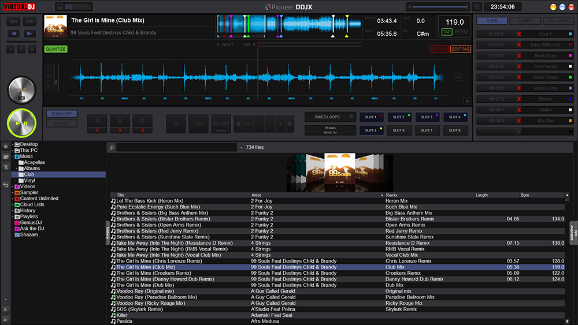578x325 pixels.
Task: Delete hot cue B with its red X
Action: (x=120, y=130)
